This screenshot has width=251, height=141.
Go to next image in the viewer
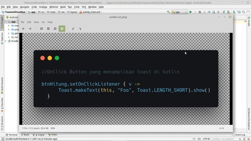pyautogui.click(x=30, y=29)
